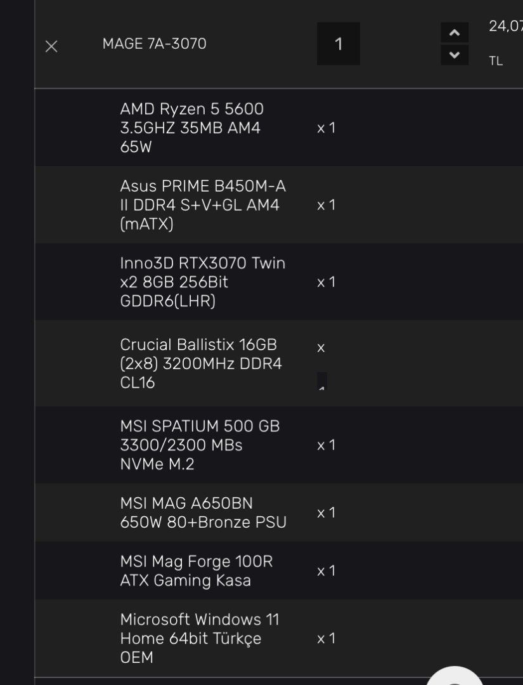
Task: Decrease quantity with the down arrow
Action: pyautogui.click(x=455, y=55)
